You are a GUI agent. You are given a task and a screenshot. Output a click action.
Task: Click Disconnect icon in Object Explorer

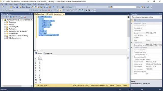(13, 17)
